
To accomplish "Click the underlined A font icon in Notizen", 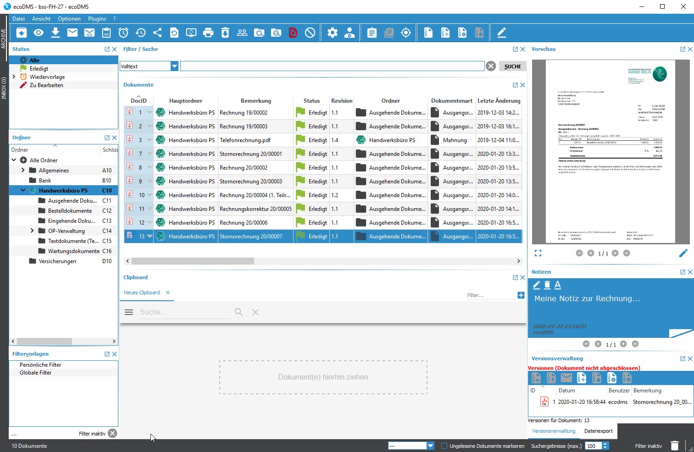I will [558, 285].
